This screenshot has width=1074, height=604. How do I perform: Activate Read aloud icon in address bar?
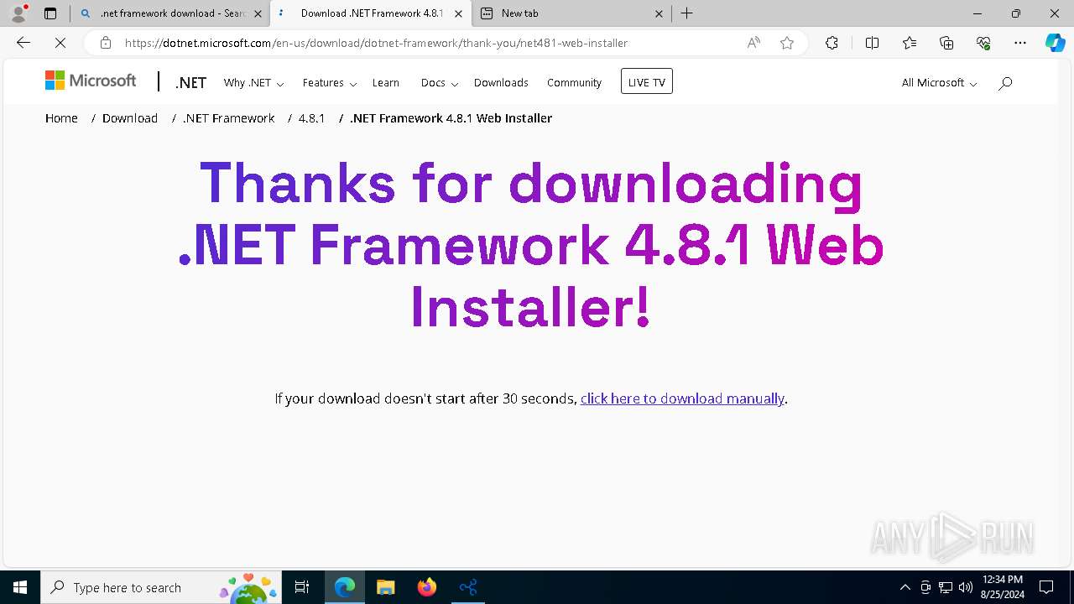753,43
